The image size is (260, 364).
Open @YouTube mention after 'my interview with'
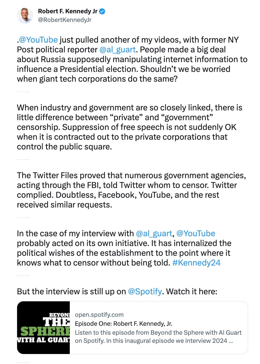pos(196,234)
